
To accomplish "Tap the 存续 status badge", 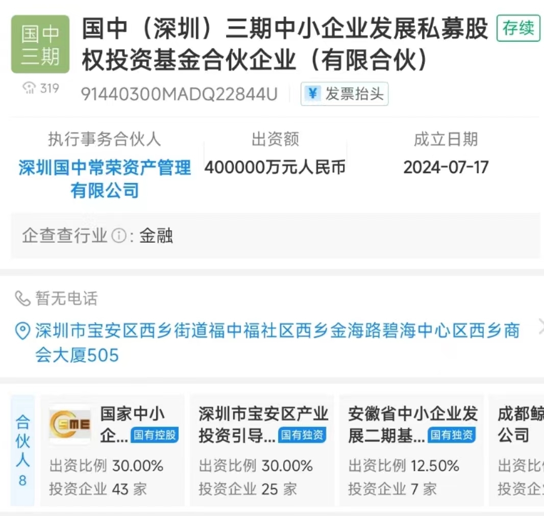I will 518,29.
